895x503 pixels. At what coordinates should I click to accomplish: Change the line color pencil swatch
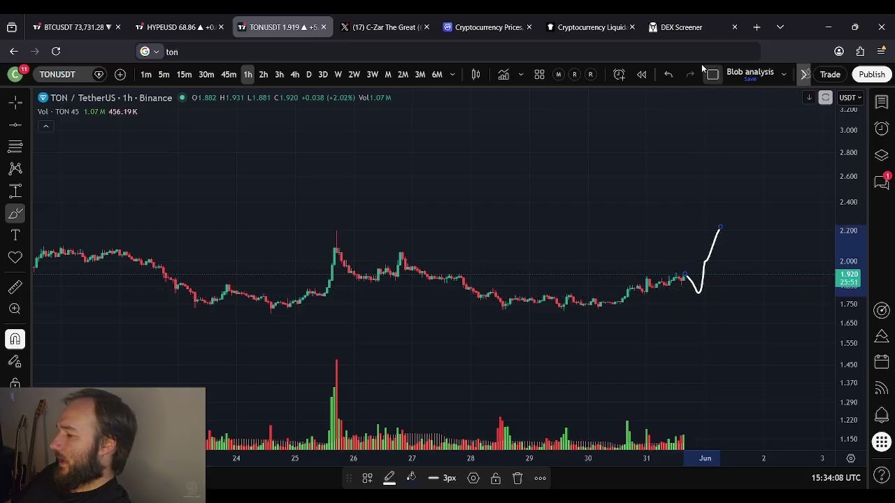click(x=389, y=478)
